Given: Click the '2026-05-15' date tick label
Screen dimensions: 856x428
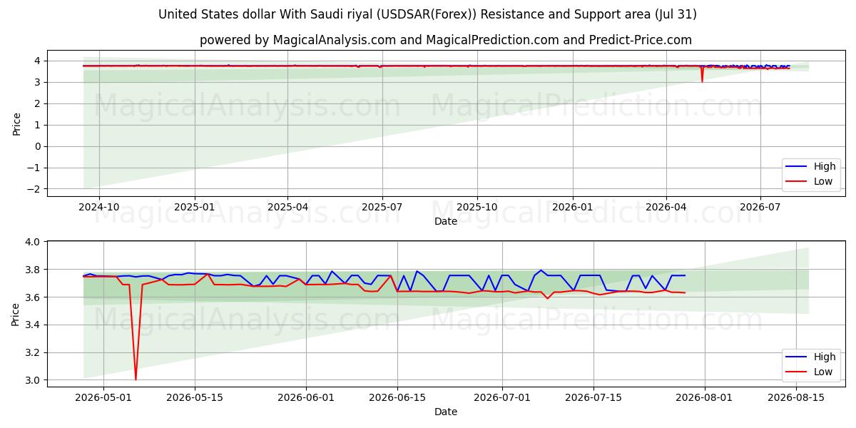Looking at the screenshot, I should (195, 398).
